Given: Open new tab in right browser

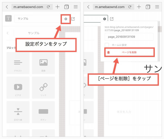Looking at the screenshot, I should coord(139,7).
